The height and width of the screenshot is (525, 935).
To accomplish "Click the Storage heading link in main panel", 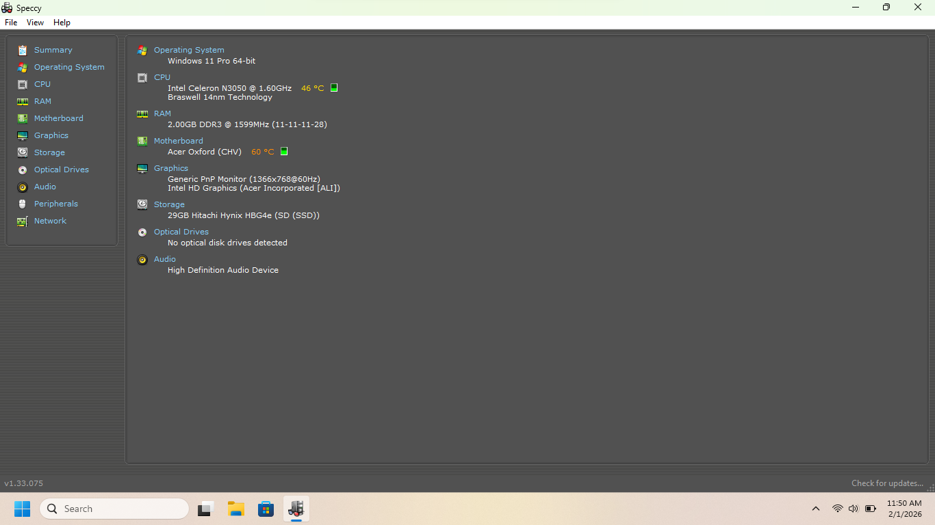I will 169,204.
